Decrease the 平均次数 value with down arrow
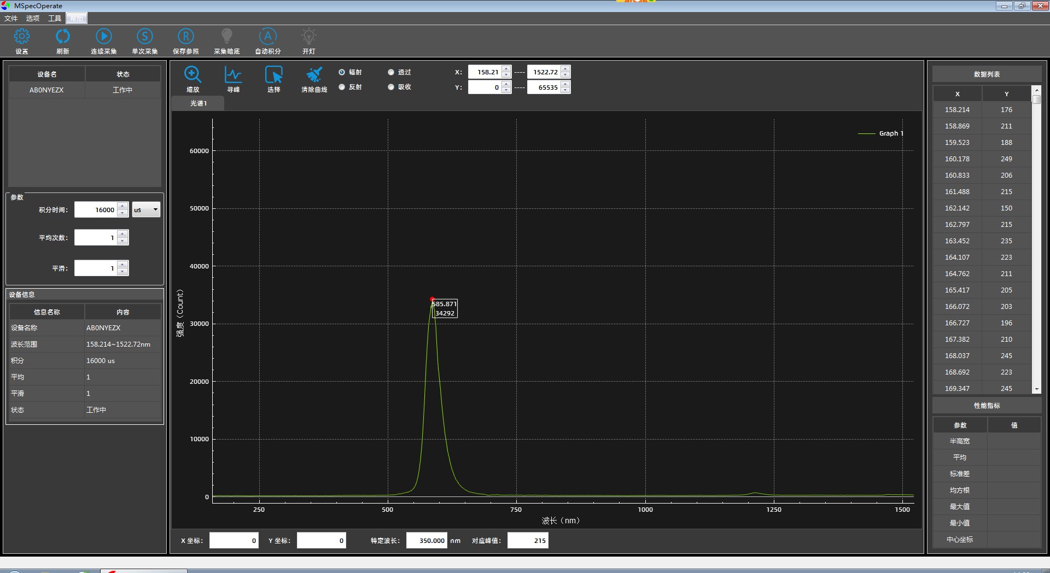This screenshot has width=1050, height=573. (123, 241)
